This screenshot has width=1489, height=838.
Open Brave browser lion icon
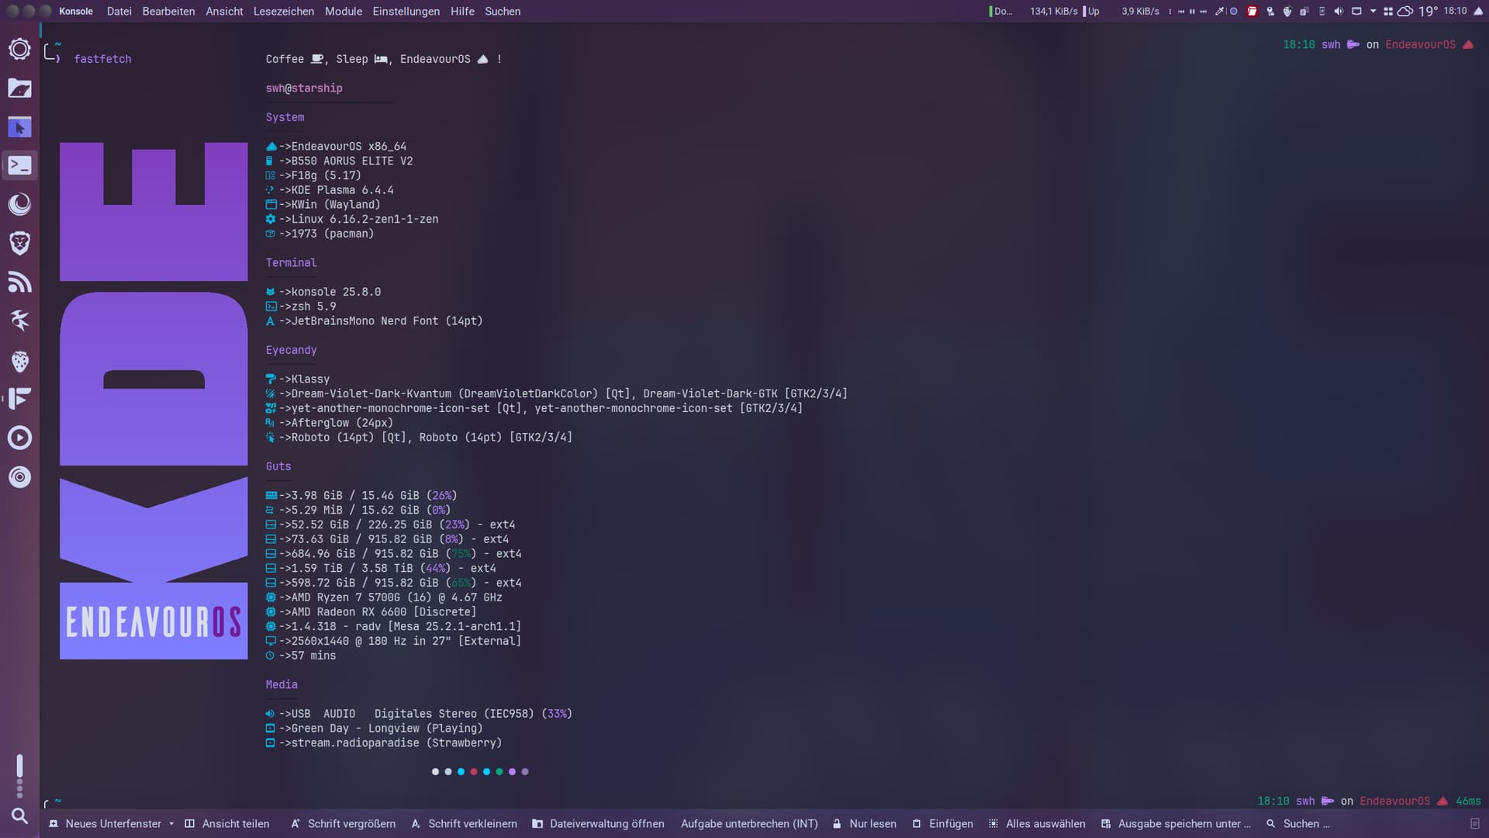[20, 243]
